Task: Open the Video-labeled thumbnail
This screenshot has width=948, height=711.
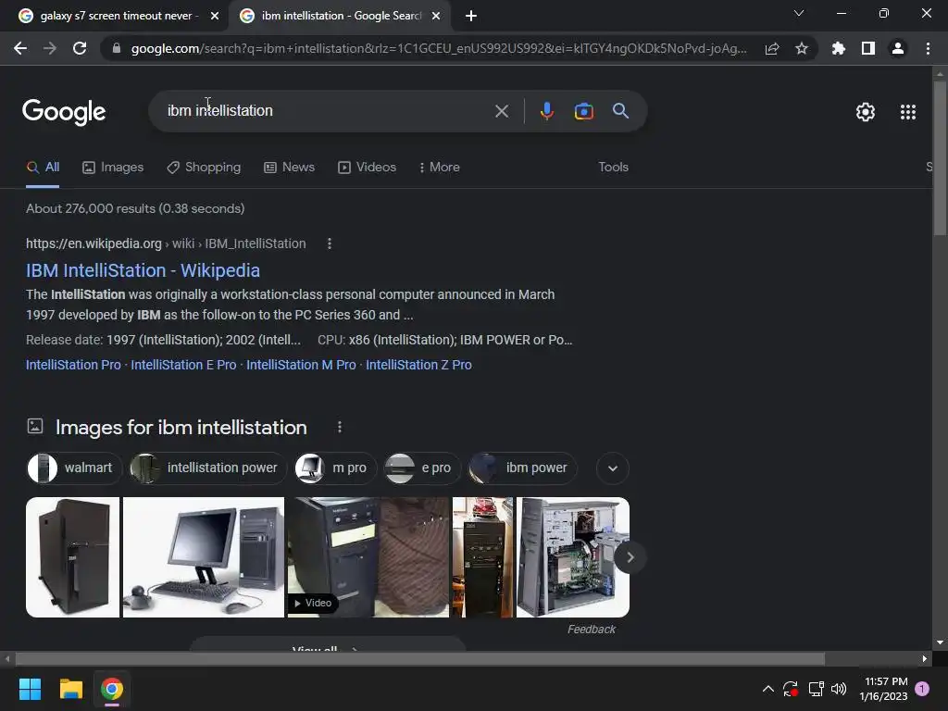Action: pos(368,557)
